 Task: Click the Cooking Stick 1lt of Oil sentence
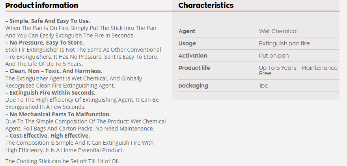(62, 161)
